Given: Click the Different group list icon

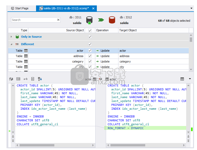Looking at the screenshot, I should pos(17,44).
